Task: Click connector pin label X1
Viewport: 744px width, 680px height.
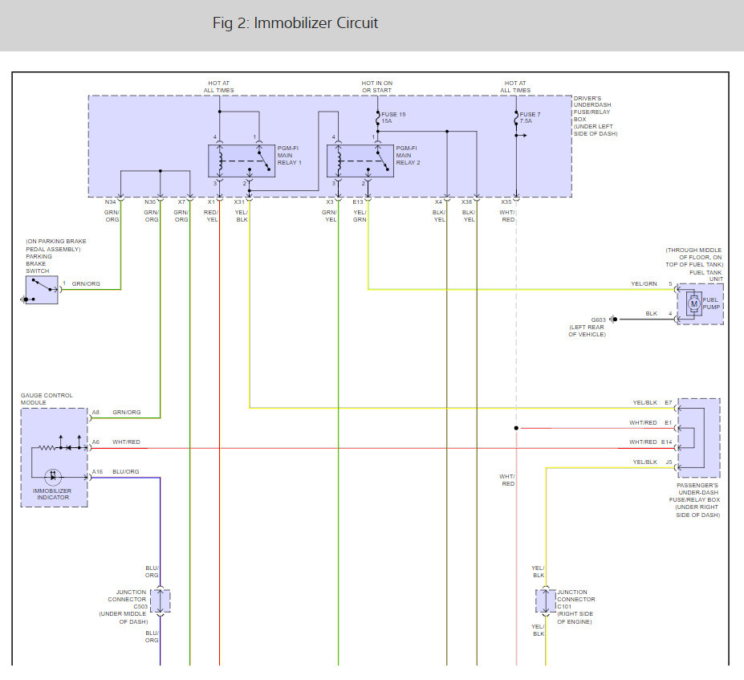Action: (211, 202)
